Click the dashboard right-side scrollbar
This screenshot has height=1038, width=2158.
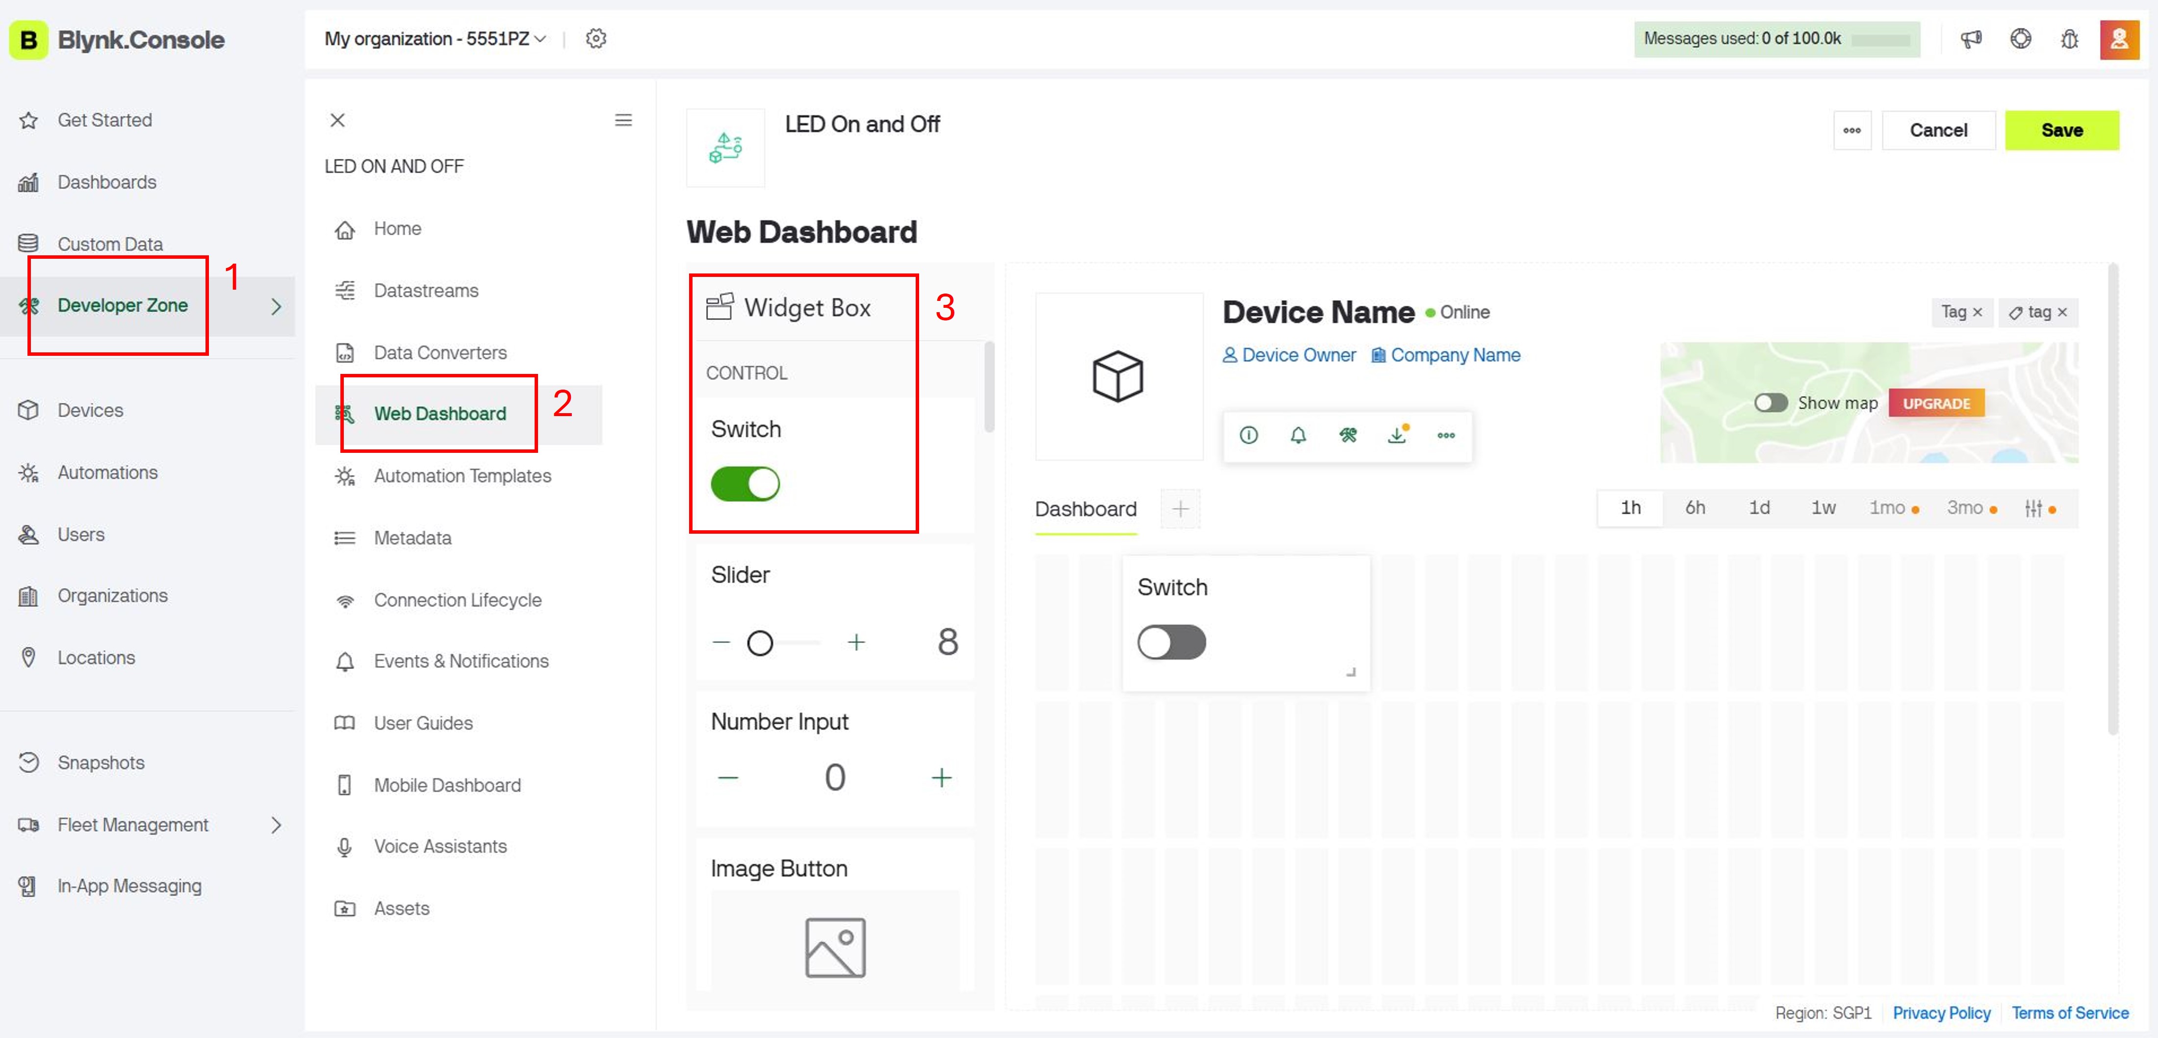2113,500
